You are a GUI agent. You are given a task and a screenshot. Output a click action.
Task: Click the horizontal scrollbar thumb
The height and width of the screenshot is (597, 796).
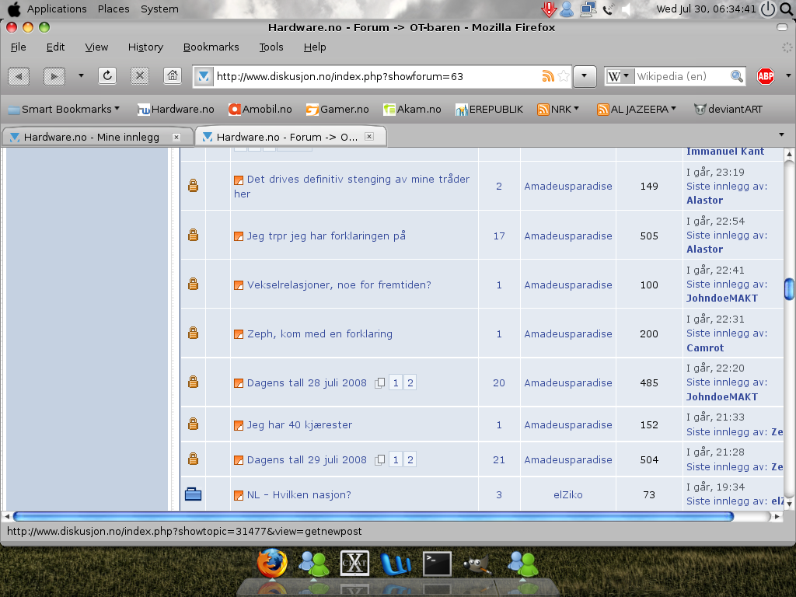tap(373, 516)
